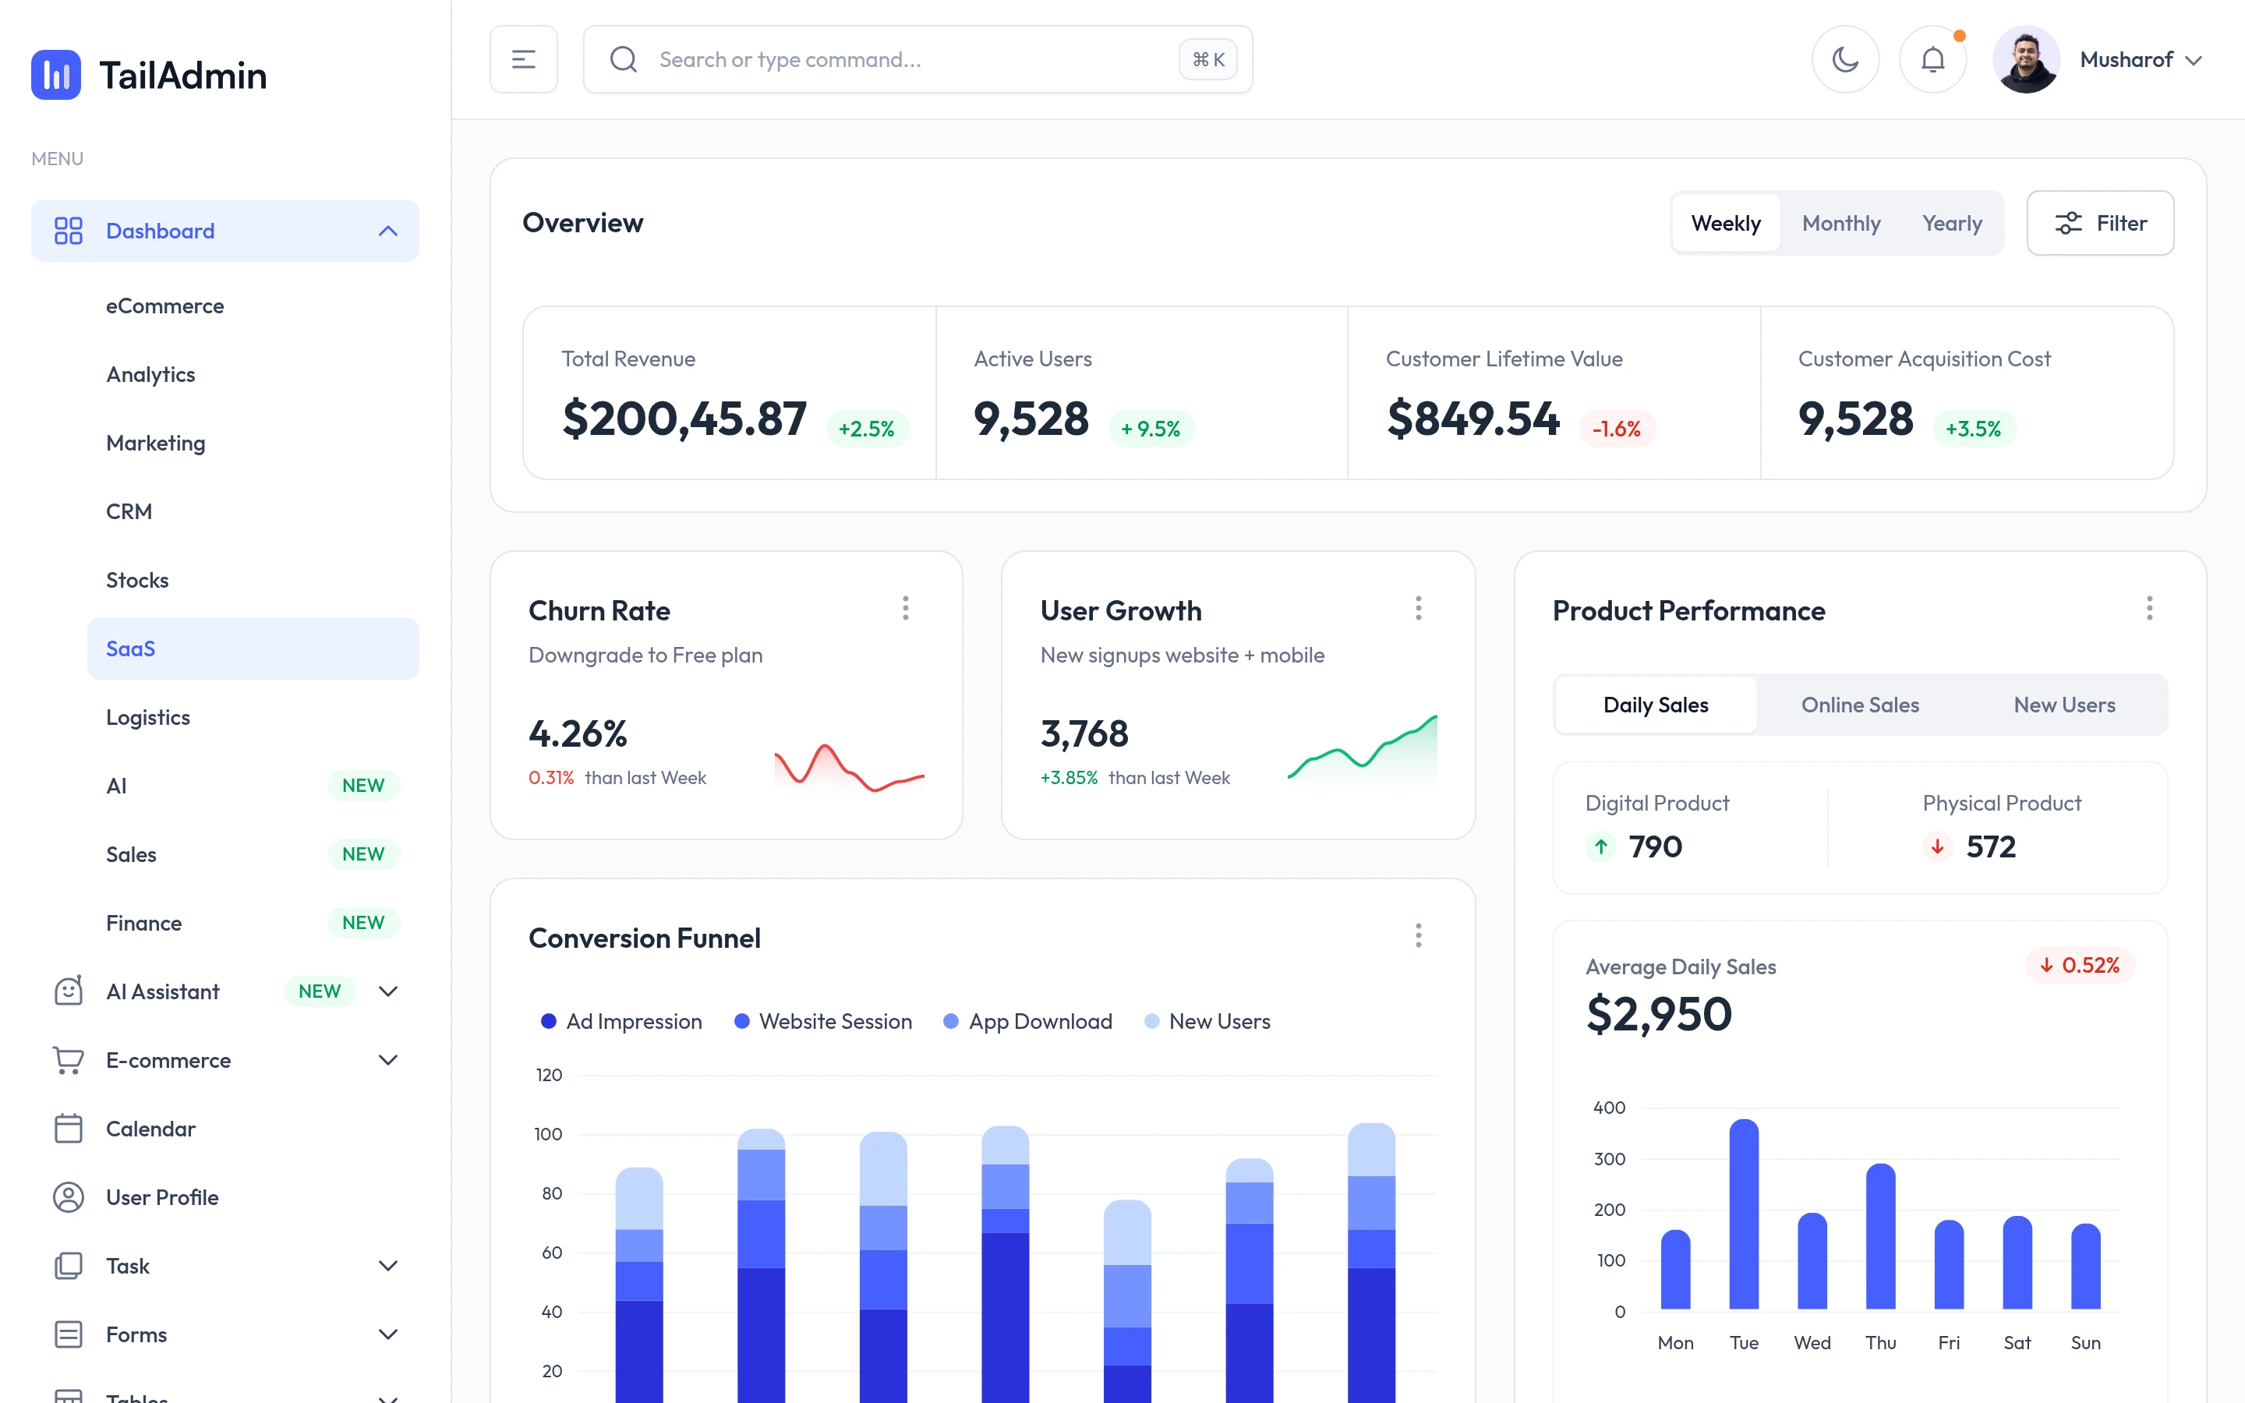Click the Forms sidebar icon

click(x=69, y=1334)
